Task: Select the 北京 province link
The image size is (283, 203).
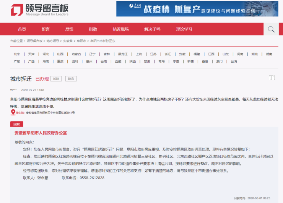Action: coord(17,54)
